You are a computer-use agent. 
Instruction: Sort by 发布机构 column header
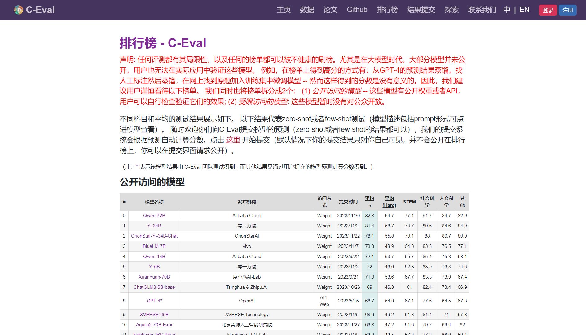click(x=247, y=202)
